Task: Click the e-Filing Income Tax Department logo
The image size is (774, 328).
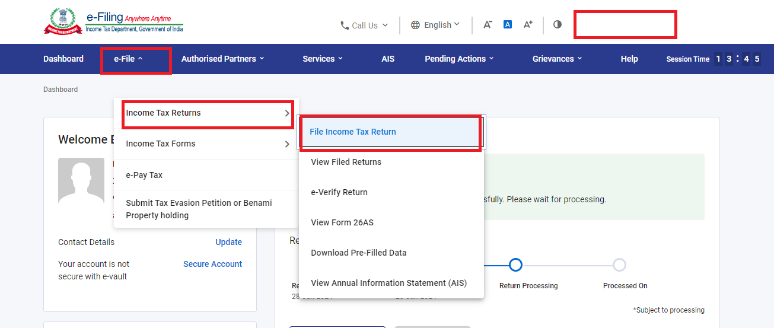Action: 113,22
